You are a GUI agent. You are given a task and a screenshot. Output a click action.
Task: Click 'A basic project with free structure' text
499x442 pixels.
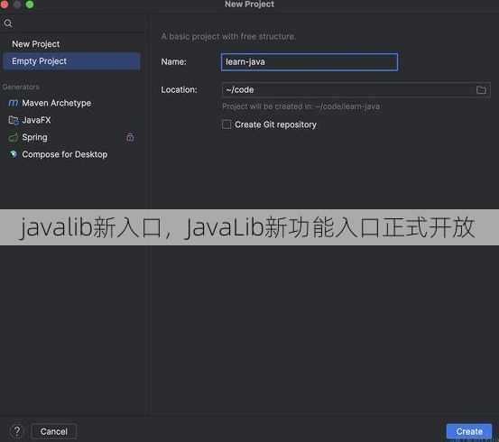[x=228, y=37]
